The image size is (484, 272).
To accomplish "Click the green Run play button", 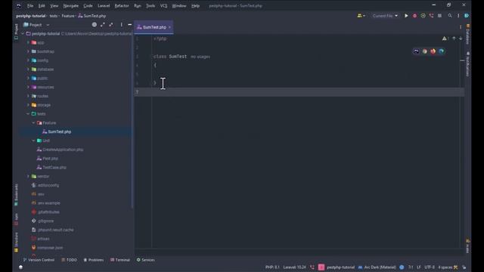I will pyautogui.click(x=406, y=16).
